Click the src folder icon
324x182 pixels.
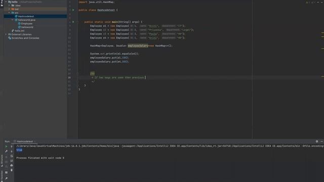coord(13,13)
